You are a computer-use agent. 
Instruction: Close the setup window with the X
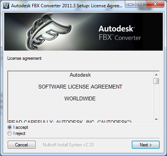155,4
